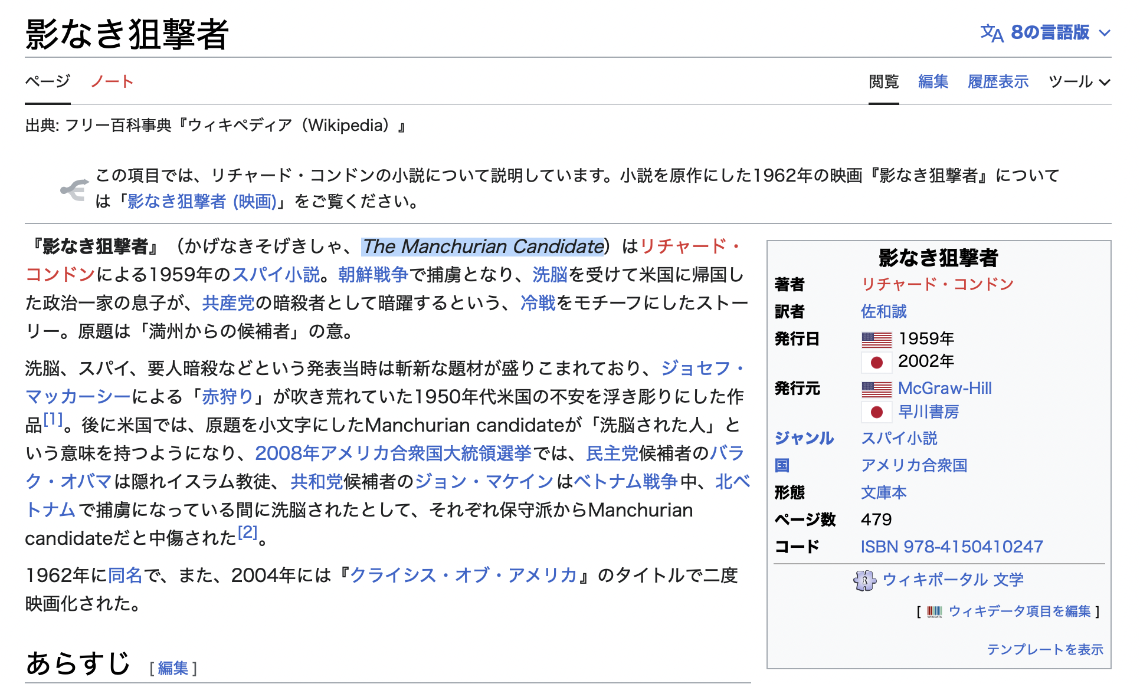
Task: Open the infobox スパイ小説 genre link
Action: click(899, 438)
